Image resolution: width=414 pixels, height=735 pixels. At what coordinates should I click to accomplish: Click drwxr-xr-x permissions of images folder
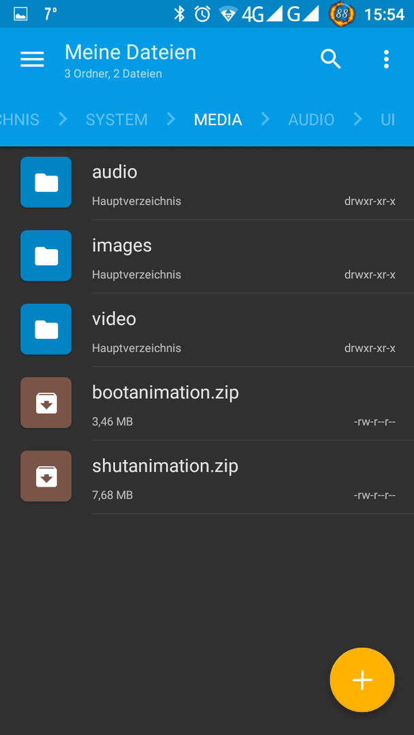click(x=370, y=275)
